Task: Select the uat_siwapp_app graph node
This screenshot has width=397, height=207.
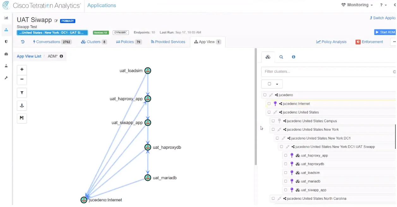Action: [148, 122]
